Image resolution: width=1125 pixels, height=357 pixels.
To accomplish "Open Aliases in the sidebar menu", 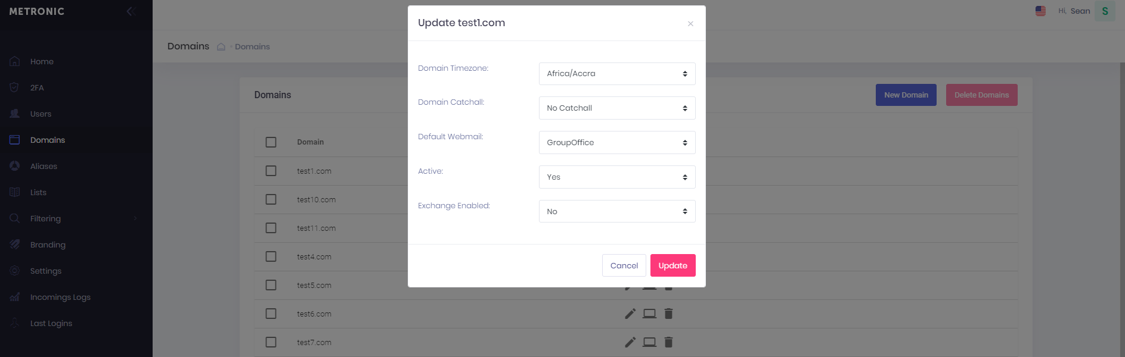I will point(44,166).
